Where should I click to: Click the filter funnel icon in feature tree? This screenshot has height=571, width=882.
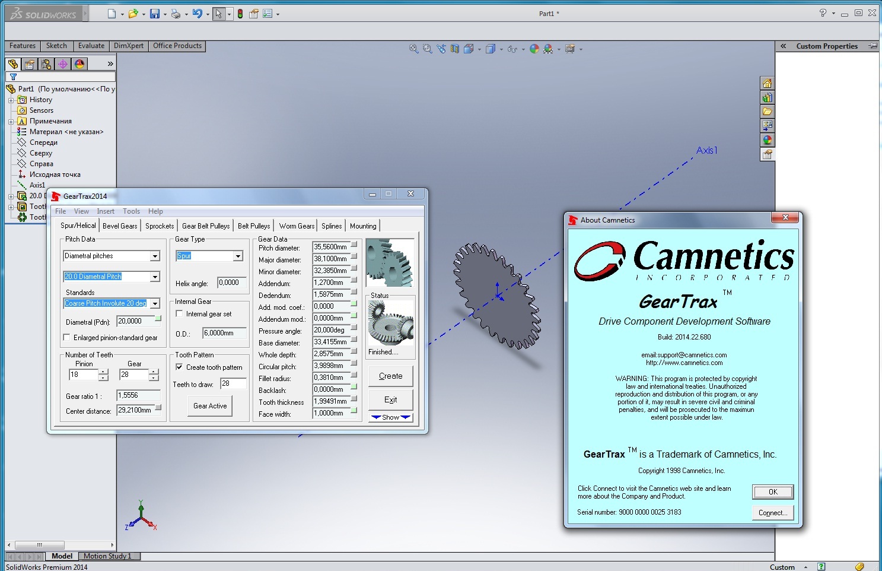[x=13, y=77]
